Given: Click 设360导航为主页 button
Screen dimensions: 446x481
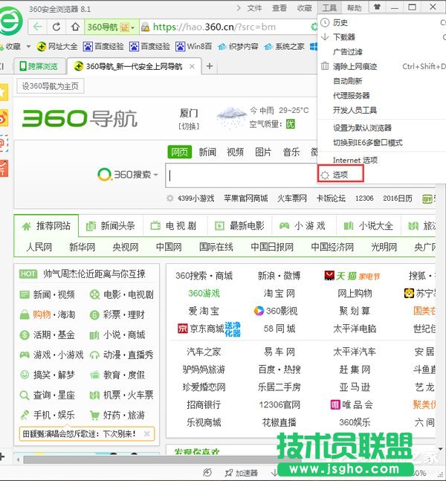Looking at the screenshot, I should click(50, 86).
